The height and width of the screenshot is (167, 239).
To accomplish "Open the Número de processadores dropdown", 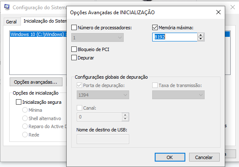I will [x=98, y=38].
